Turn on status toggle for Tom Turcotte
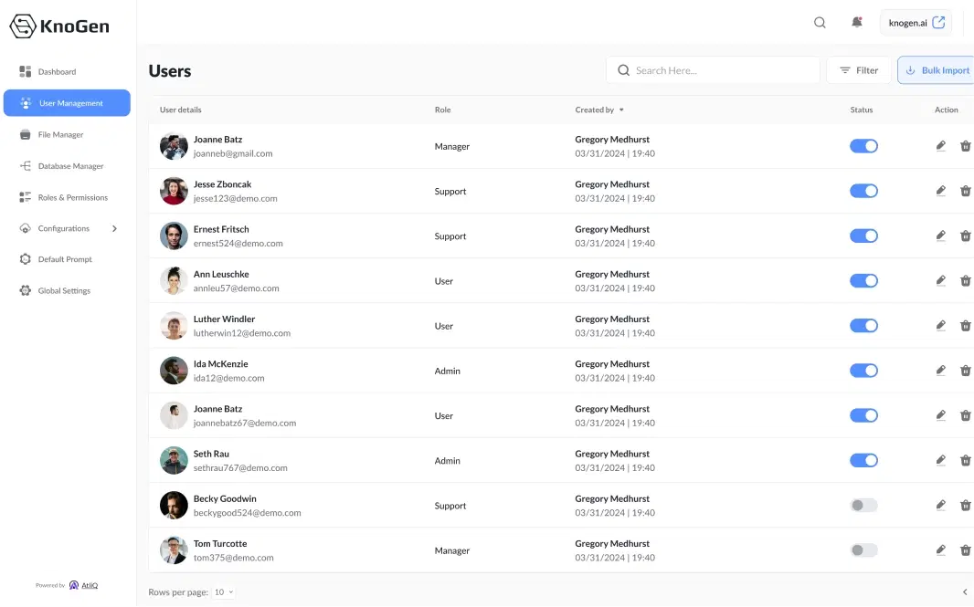Viewport: 974px width, 607px height. point(863,550)
